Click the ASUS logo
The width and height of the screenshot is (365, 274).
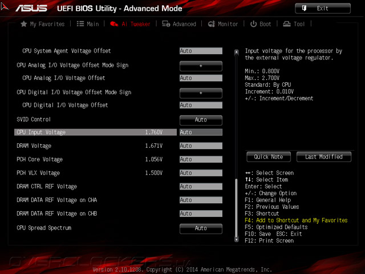(31, 9)
